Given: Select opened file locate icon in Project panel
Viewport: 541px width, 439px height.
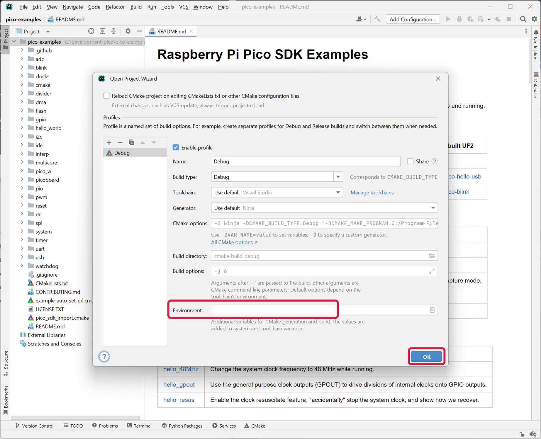Looking at the screenshot, I should tap(91, 31).
